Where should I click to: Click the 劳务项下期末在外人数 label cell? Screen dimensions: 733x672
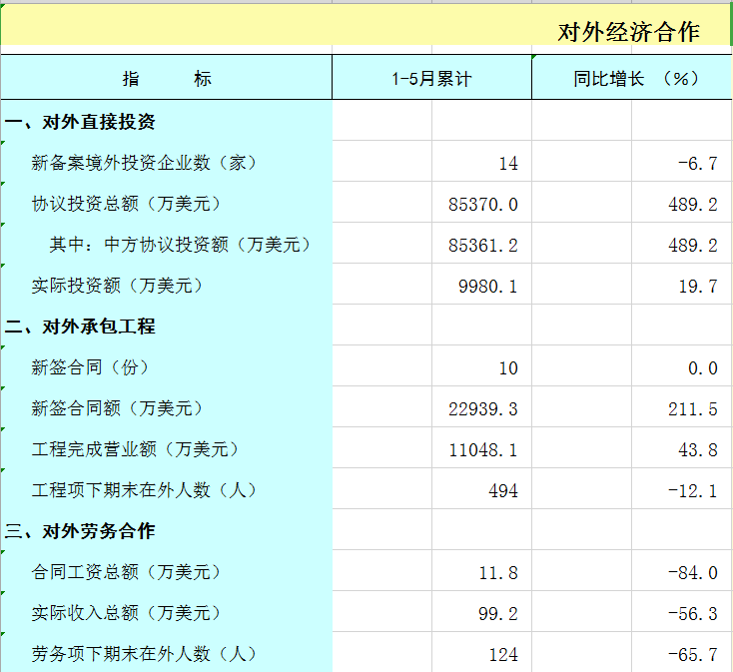tap(145, 654)
